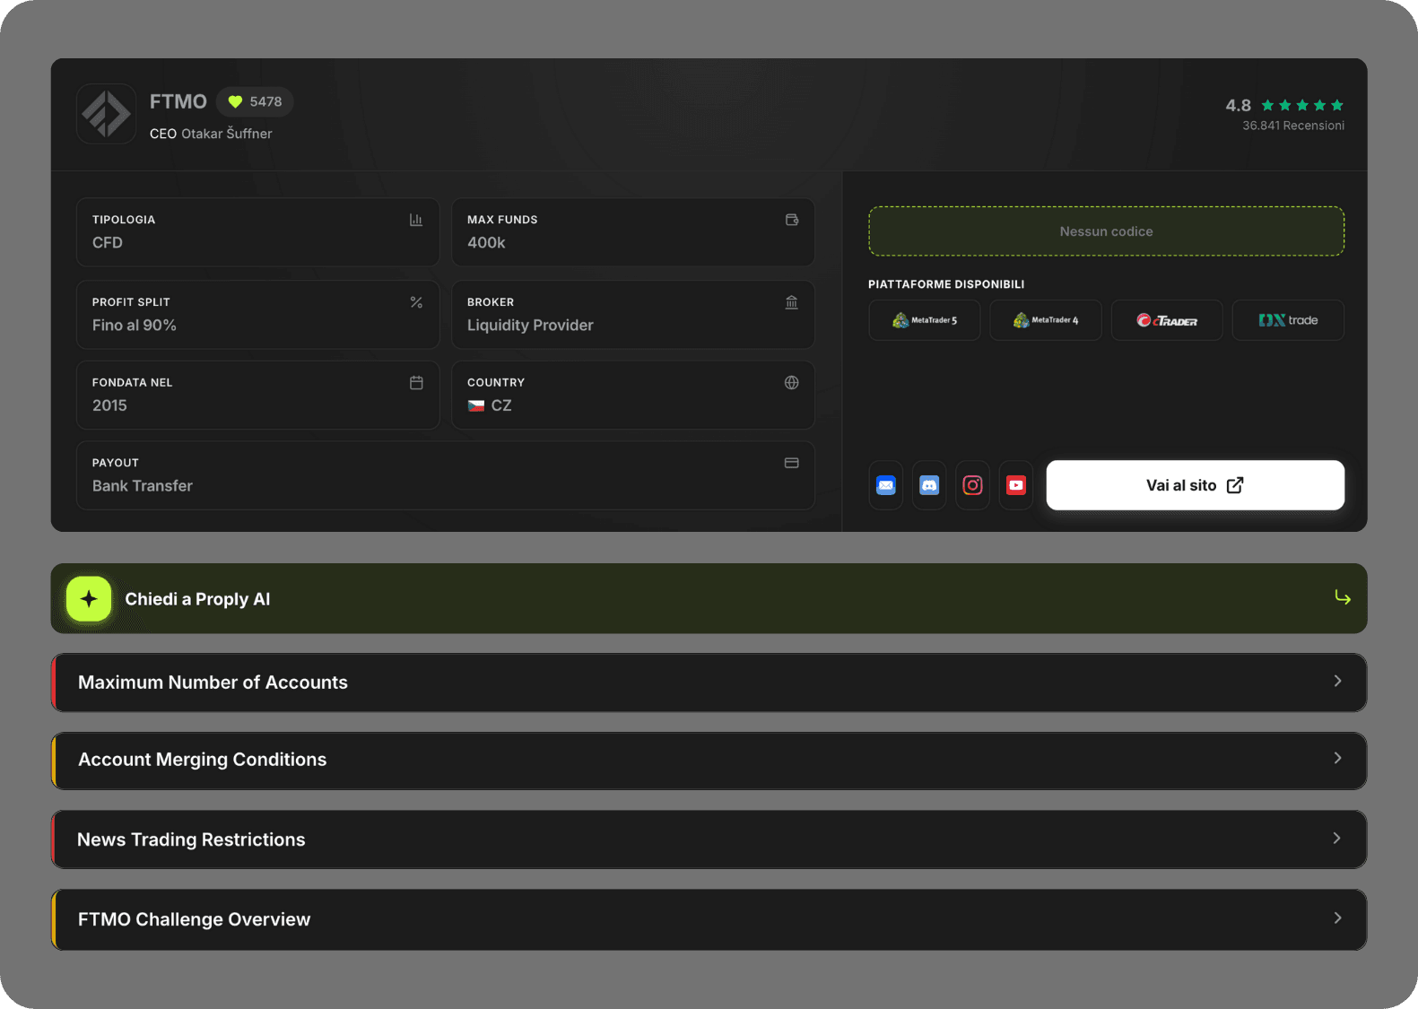The width and height of the screenshot is (1418, 1009).
Task: Click the CFD tipologia value
Action: (x=108, y=242)
